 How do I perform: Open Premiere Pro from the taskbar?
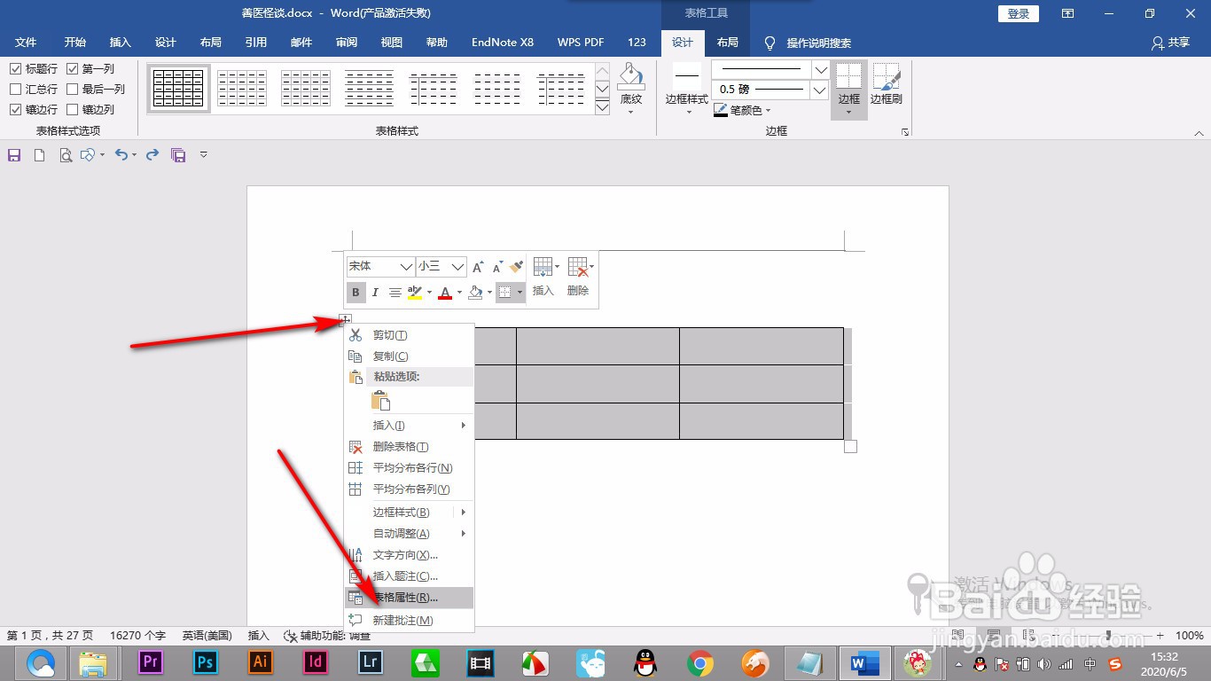151,662
